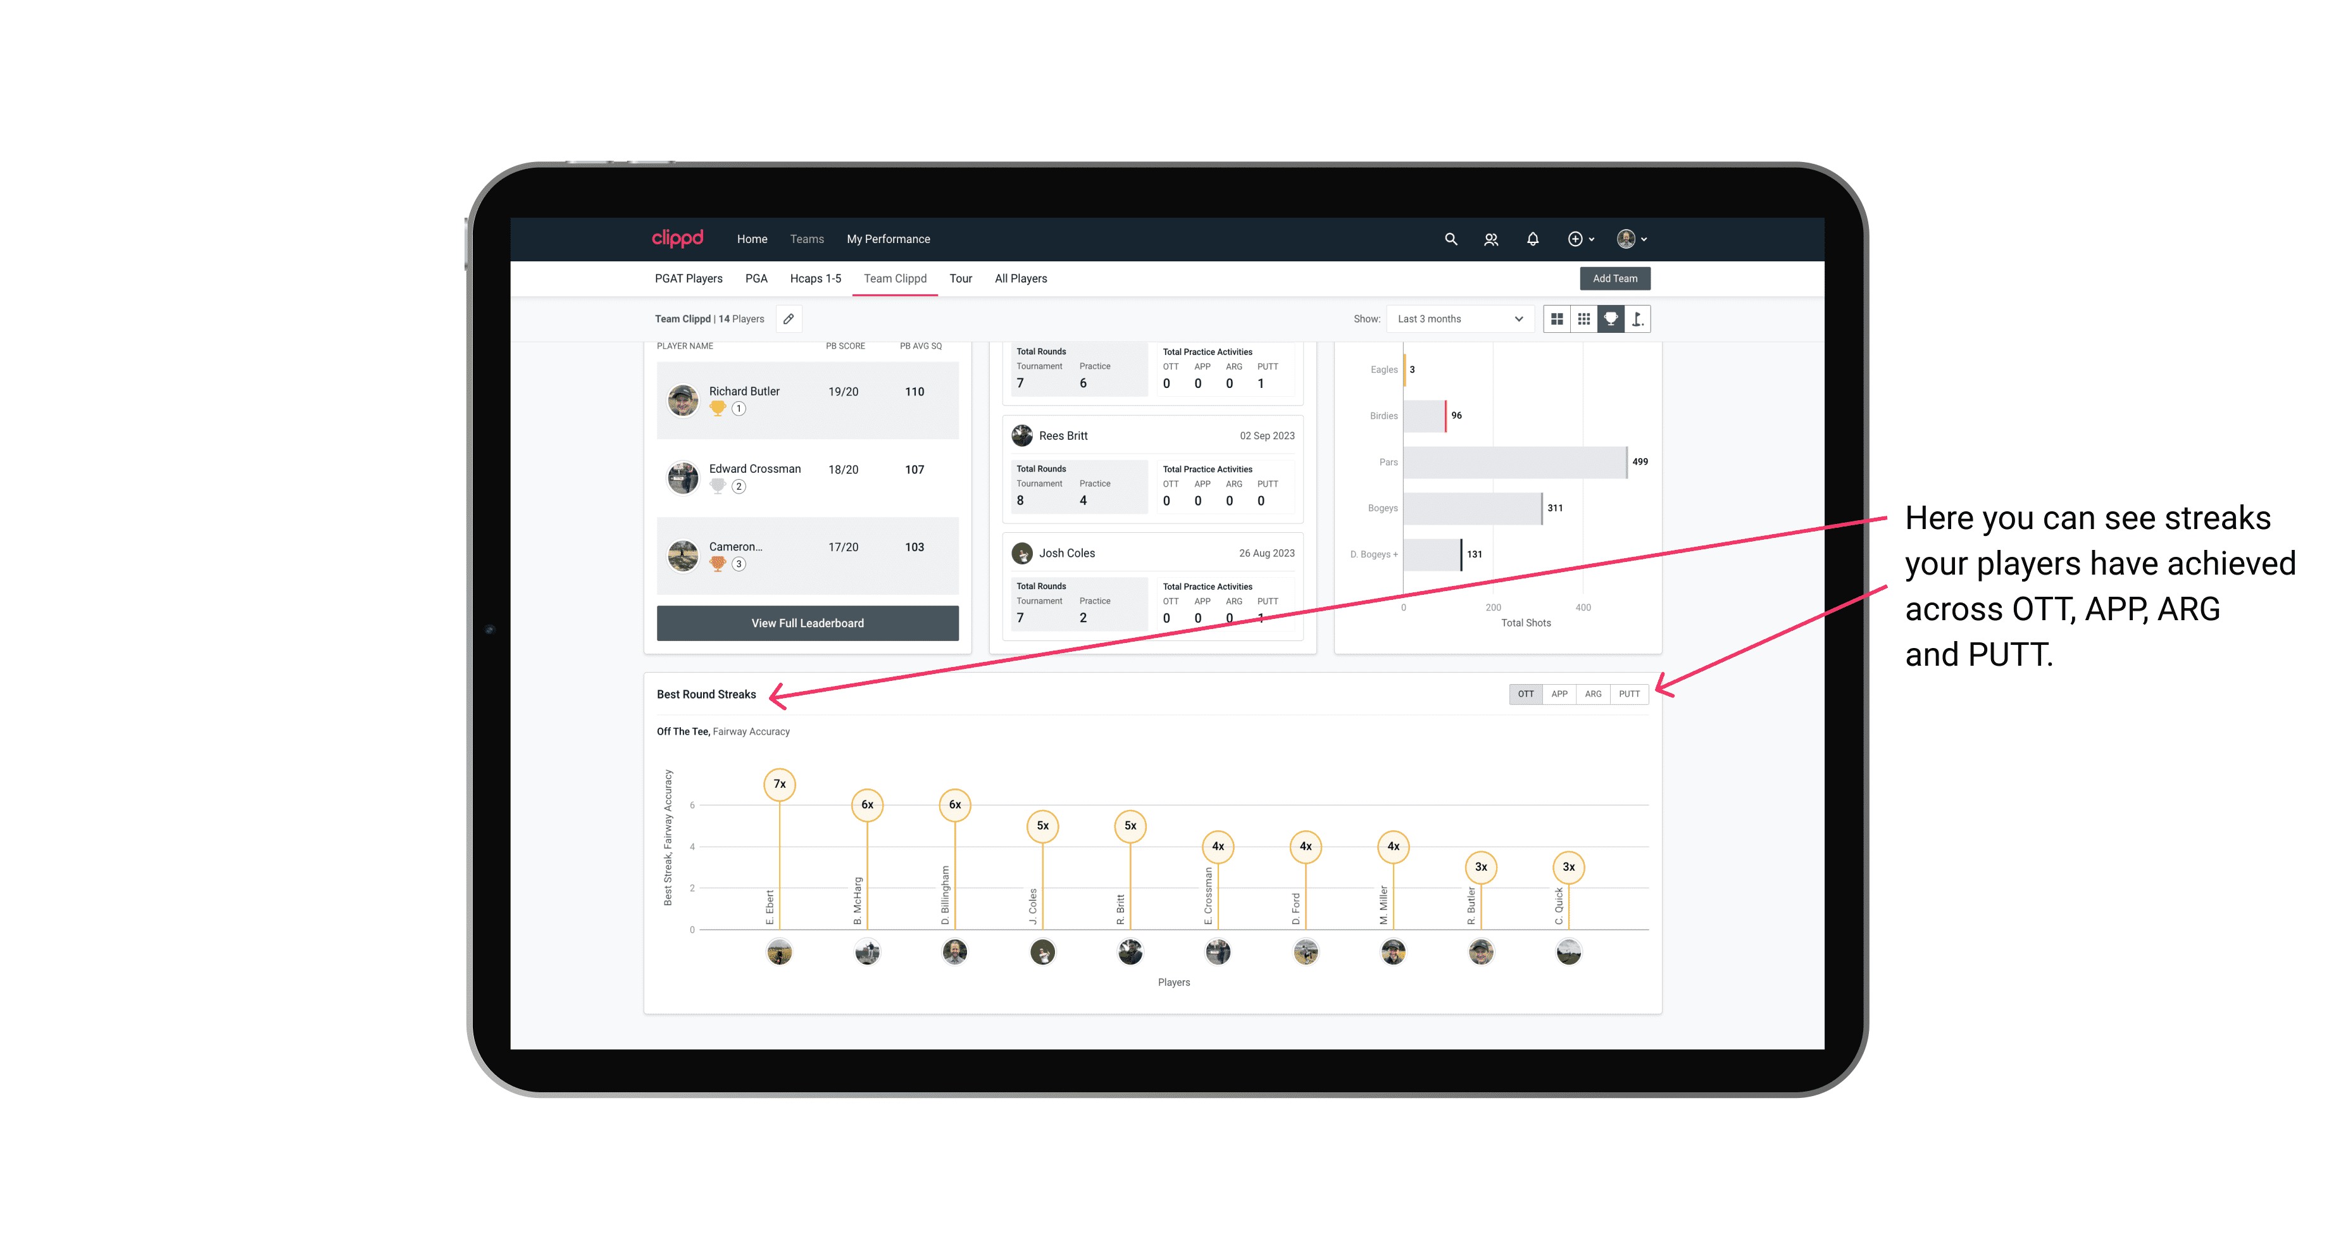Click the edit pencil icon next to Team Clippd
Viewport: 2329px width, 1253px height.
787,320
